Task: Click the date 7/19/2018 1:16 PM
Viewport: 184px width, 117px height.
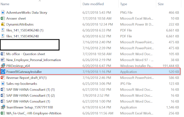Action: pyautogui.click(x=97, y=72)
